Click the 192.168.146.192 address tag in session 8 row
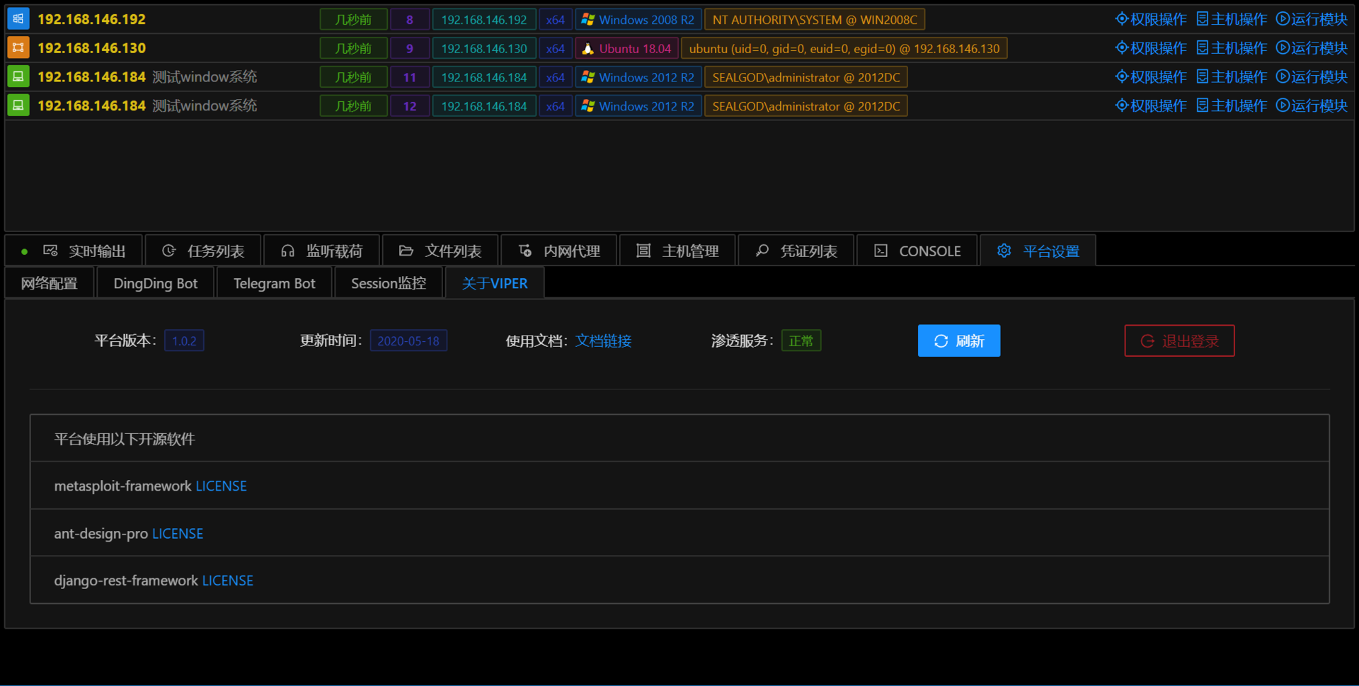Screen dimensions: 1359x686 484,20
